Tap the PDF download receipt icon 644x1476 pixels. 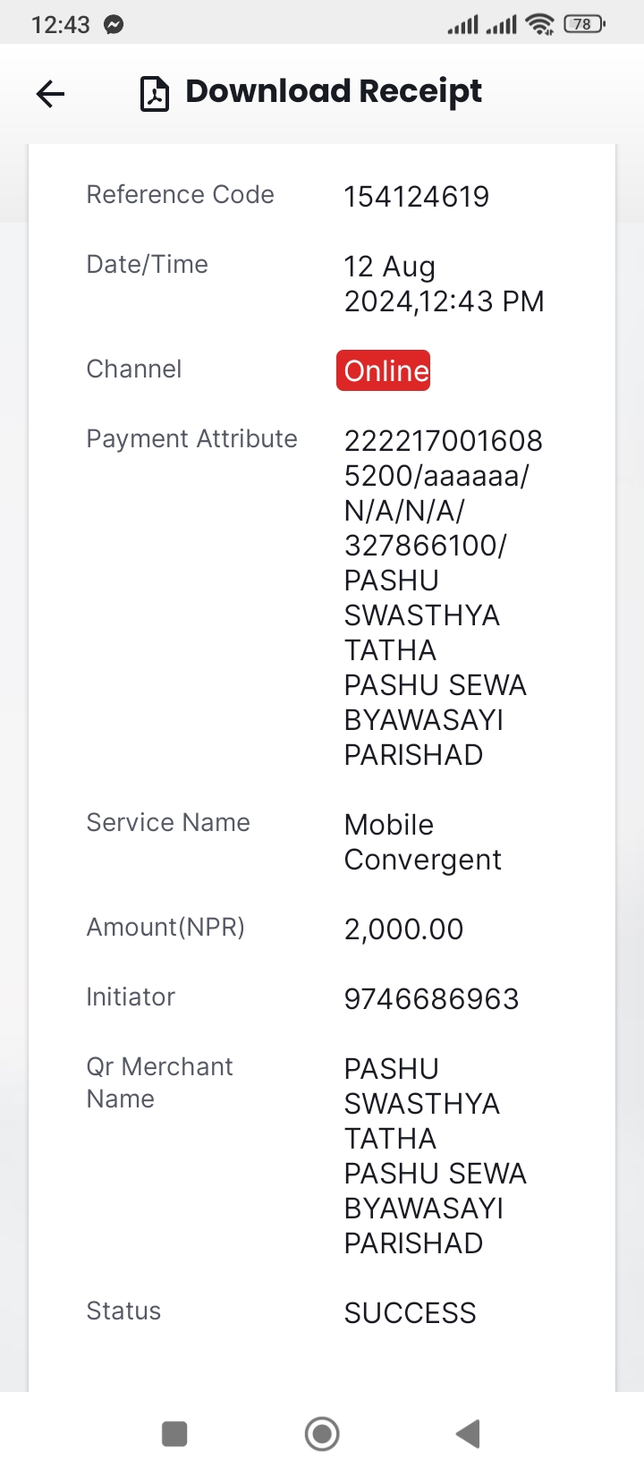coord(155,93)
